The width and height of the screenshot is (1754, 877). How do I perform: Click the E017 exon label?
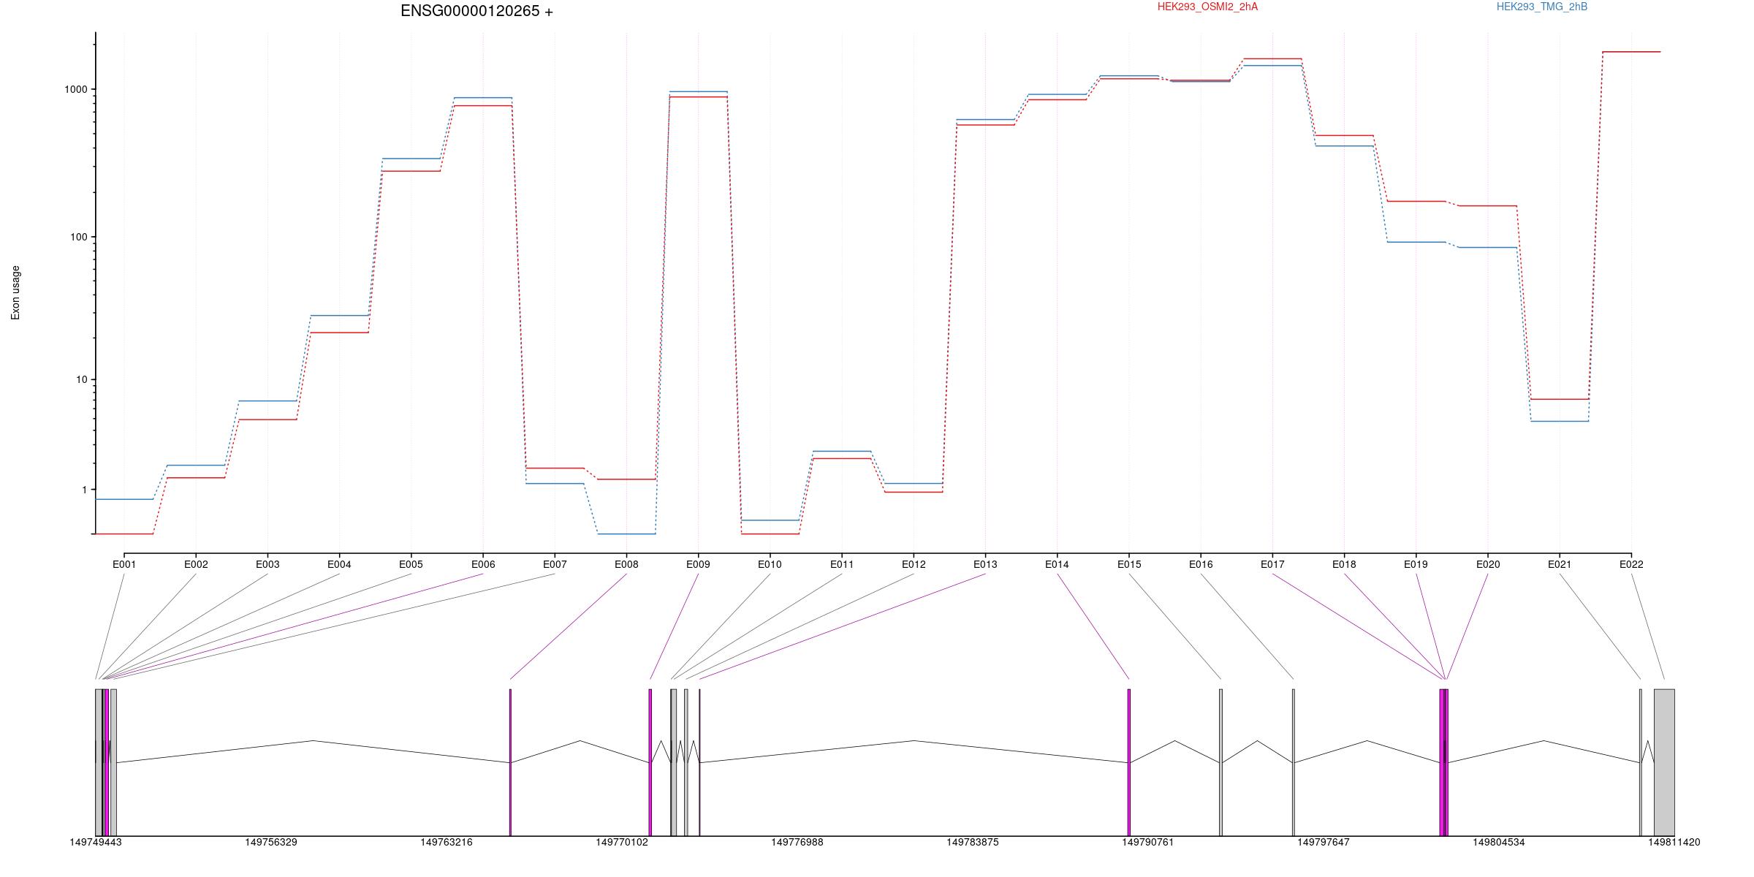click(x=1272, y=564)
